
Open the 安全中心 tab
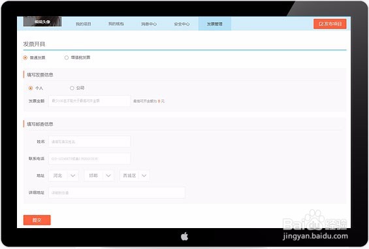pyautogui.click(x=182, y=24)
